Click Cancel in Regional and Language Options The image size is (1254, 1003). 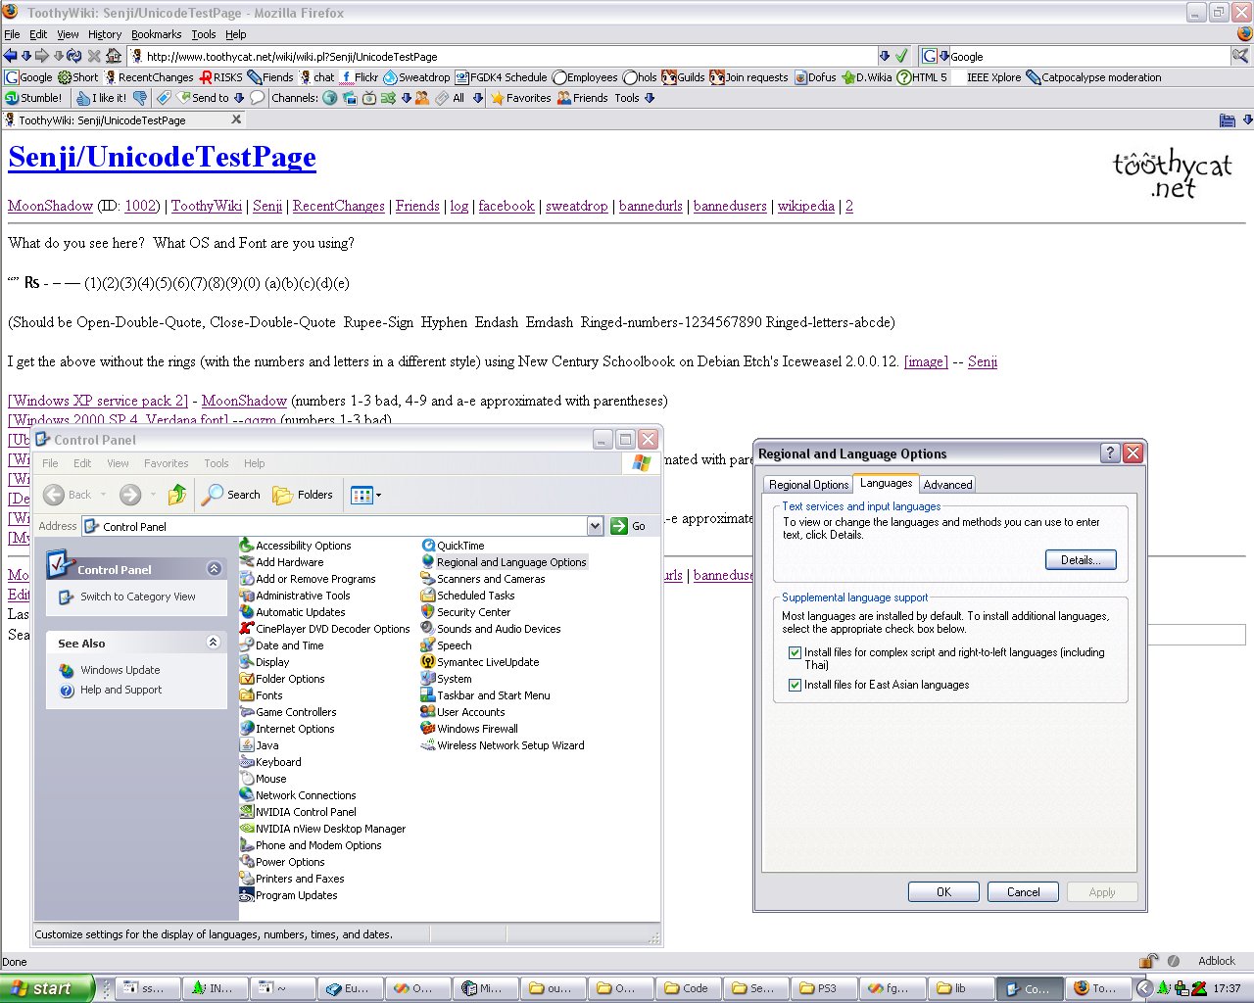[x=1023, y=891]
